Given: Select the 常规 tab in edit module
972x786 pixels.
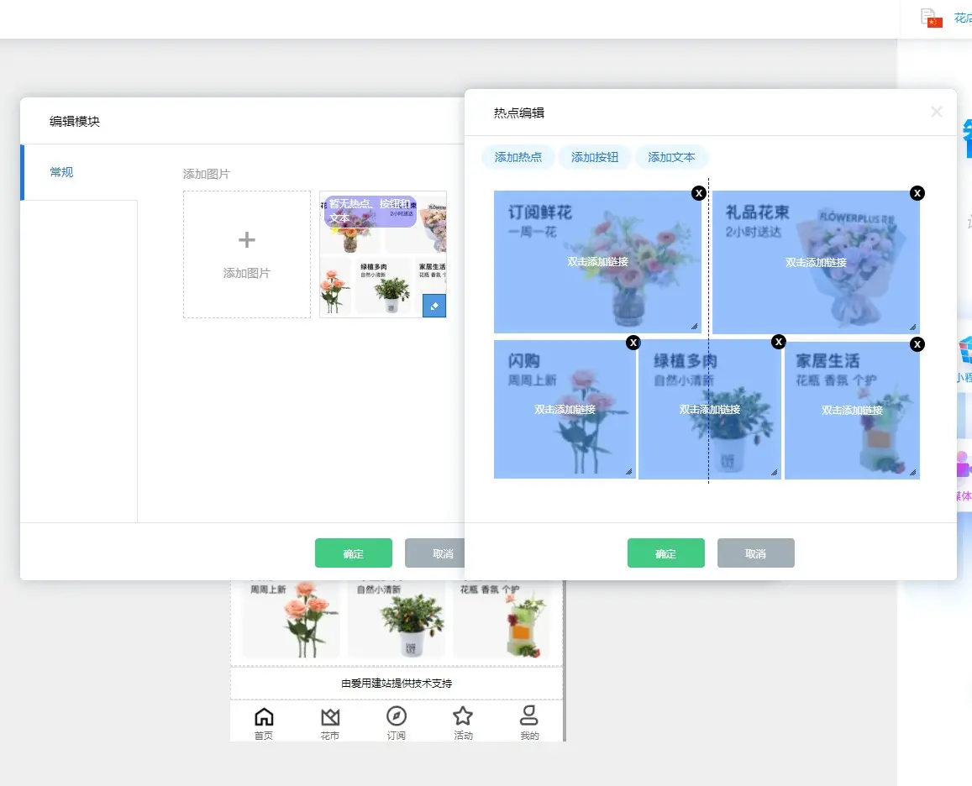Looking at the screenshot, I should point(62,172).
